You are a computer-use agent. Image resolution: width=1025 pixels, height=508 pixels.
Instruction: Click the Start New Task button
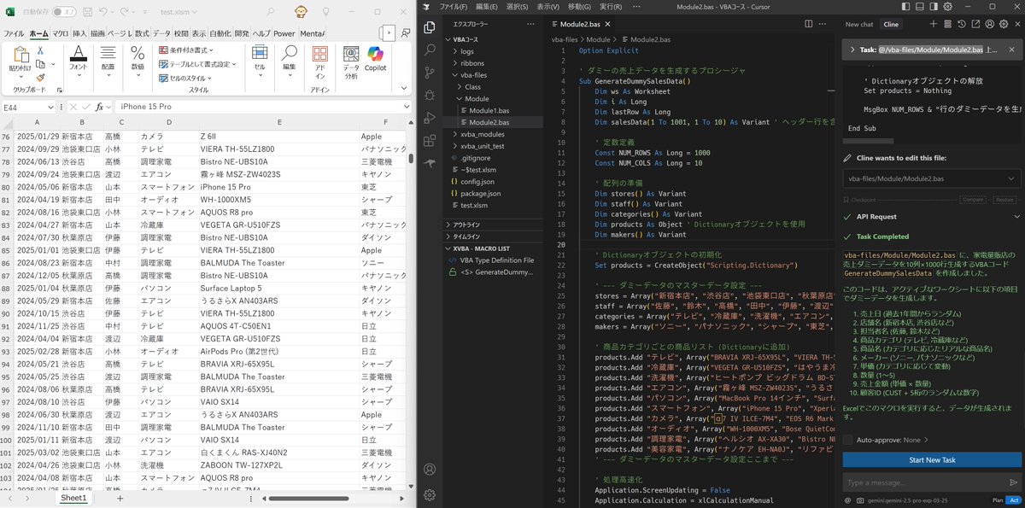pos(932,460)
